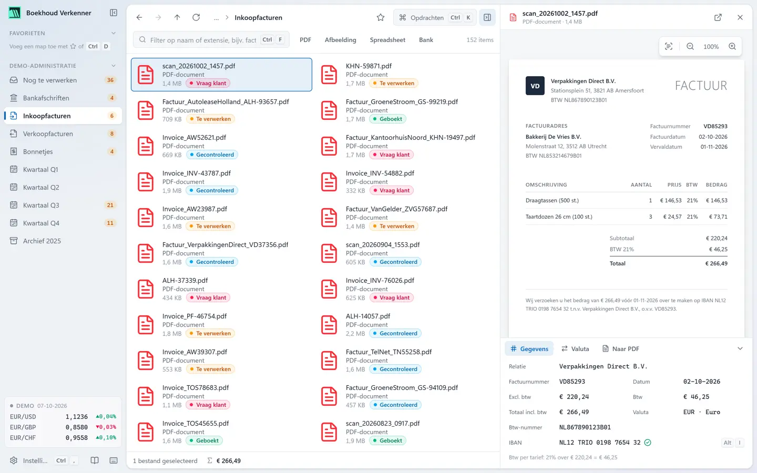Go up one folder level
The image size is (757, 473).
pos(177,17)
